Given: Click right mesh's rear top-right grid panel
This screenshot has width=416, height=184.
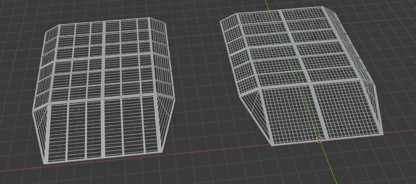Looking at the screenshot, I should pos(303,13).
